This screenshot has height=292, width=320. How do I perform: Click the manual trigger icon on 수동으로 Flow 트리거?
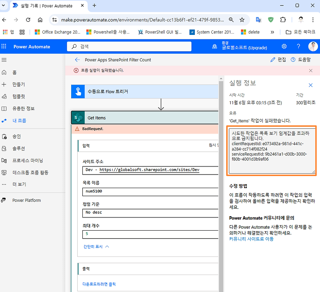click(x=78, y=91)
